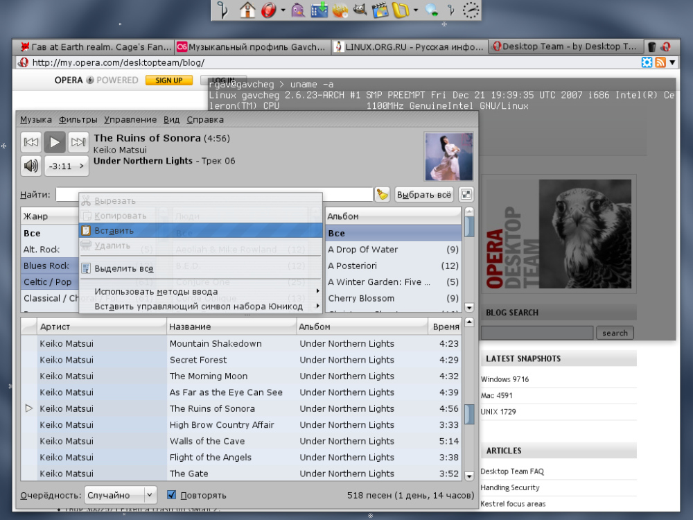Click the yellow SIGN UP button

[169, 80]
